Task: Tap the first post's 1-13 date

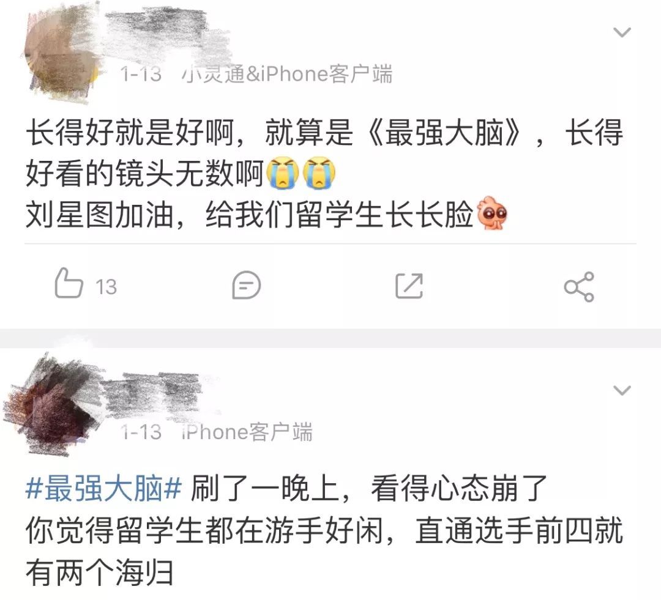Action: [x=141, y=75]
